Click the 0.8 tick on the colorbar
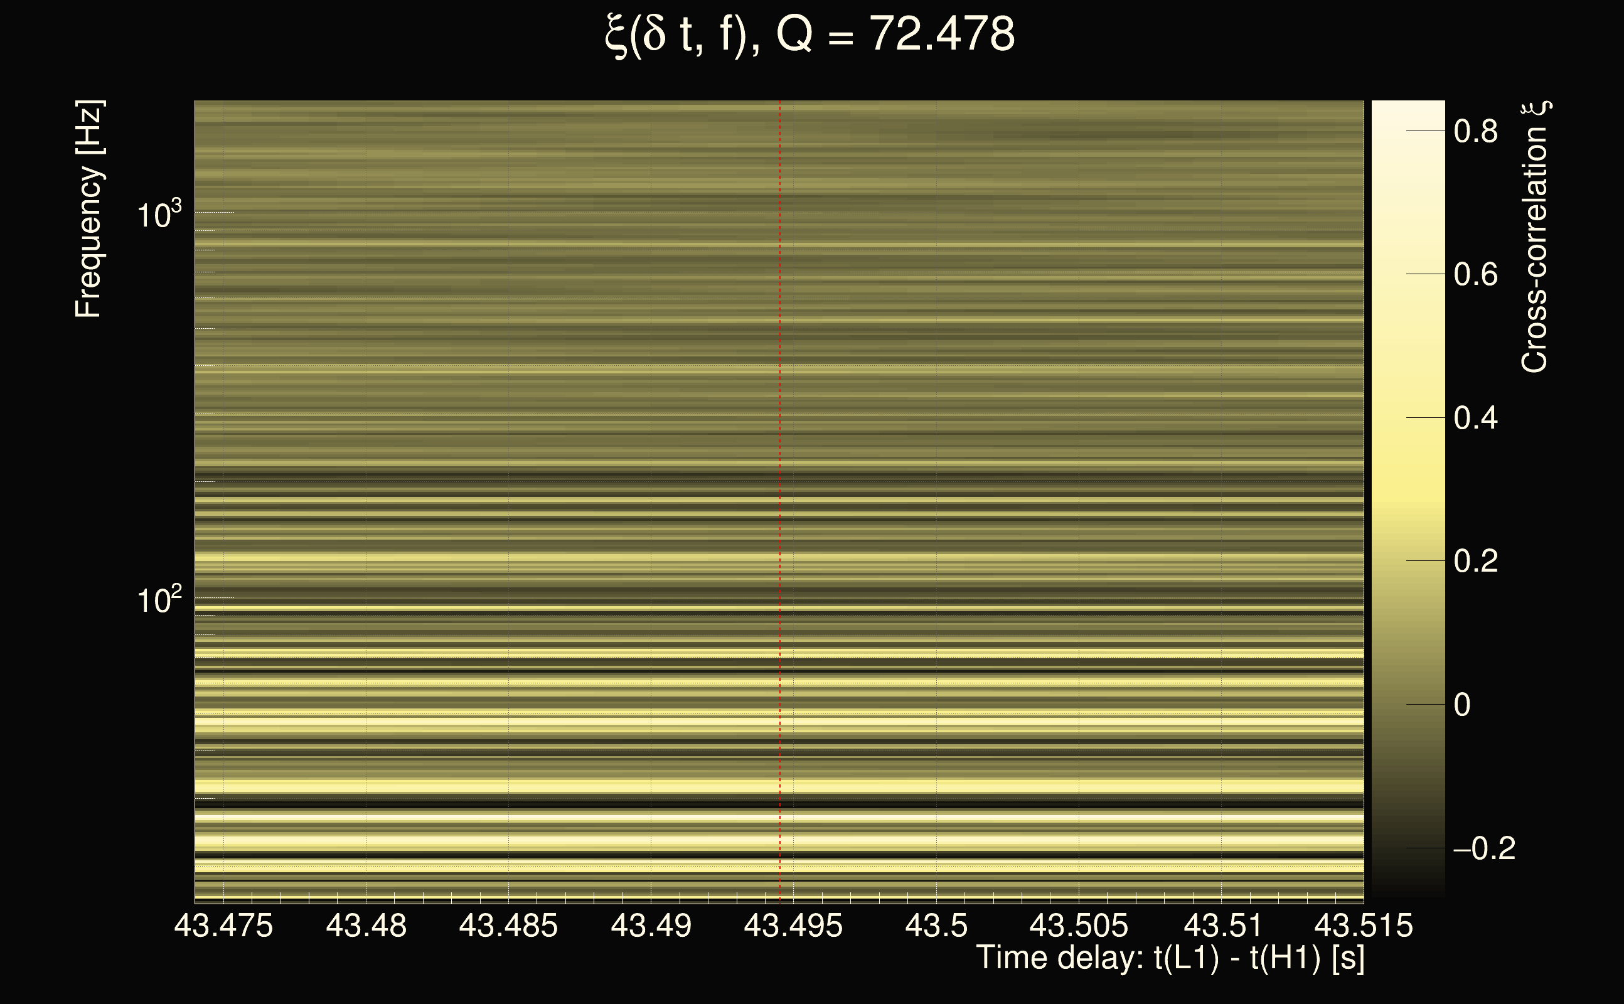This screenshot has height=1004, width=1624. pos(1475,132)
